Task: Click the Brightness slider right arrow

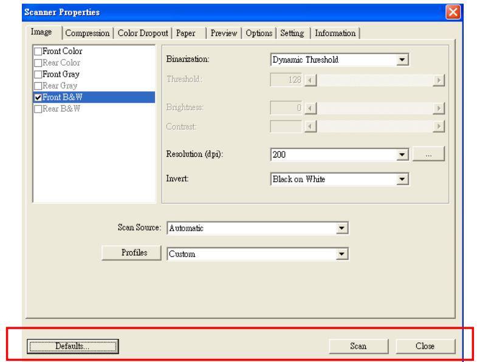Action: point(439,108)
